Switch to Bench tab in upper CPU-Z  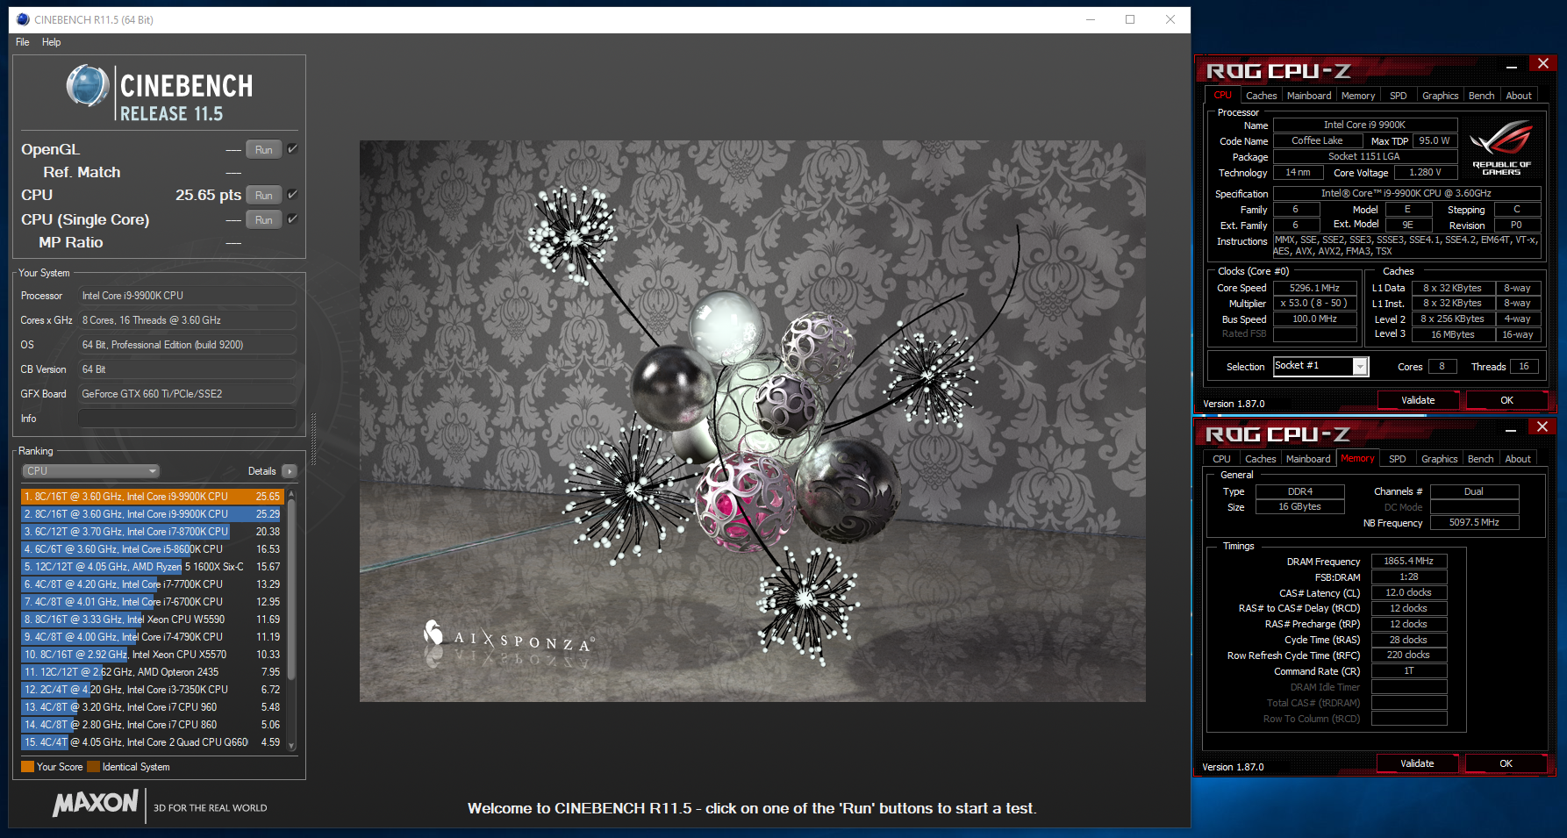point(1481,96)
